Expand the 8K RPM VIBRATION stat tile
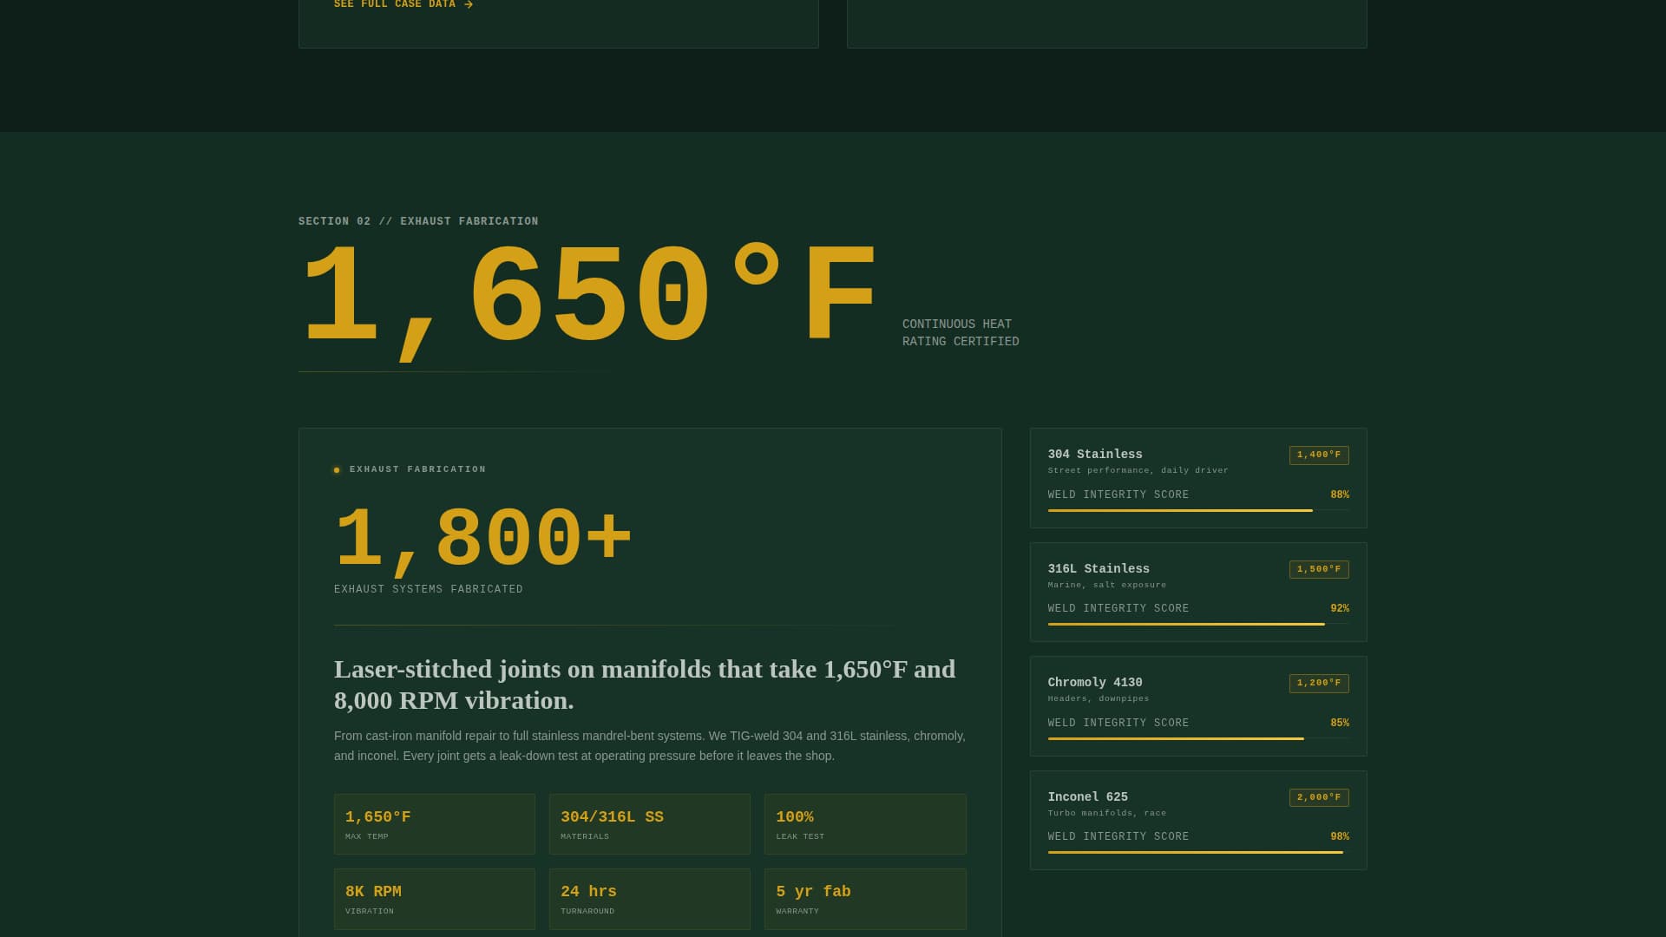The width and height of the screenshot is (1666, 937). [434, 898]
